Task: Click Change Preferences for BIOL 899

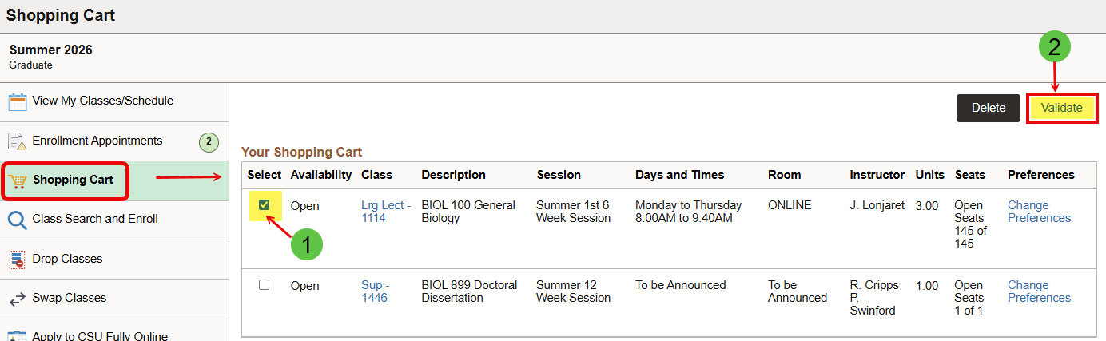Action: (1039, 291)
